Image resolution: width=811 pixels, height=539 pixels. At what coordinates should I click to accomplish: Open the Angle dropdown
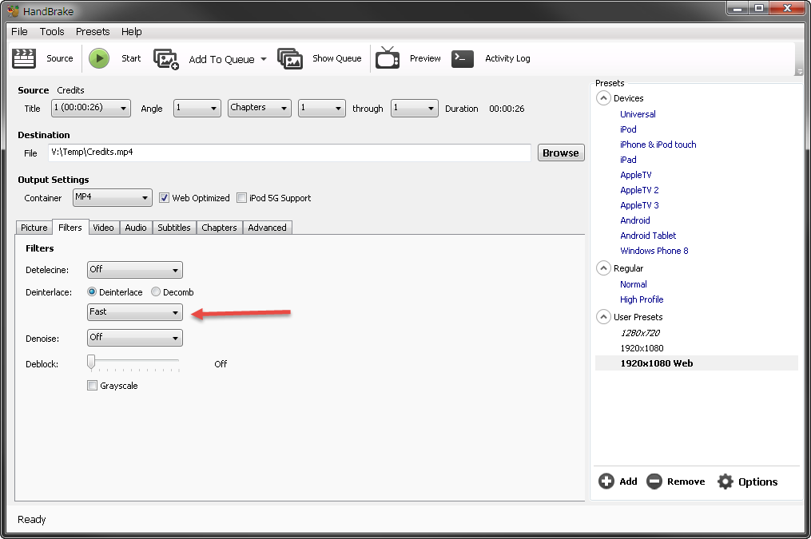tap(197, 108)
